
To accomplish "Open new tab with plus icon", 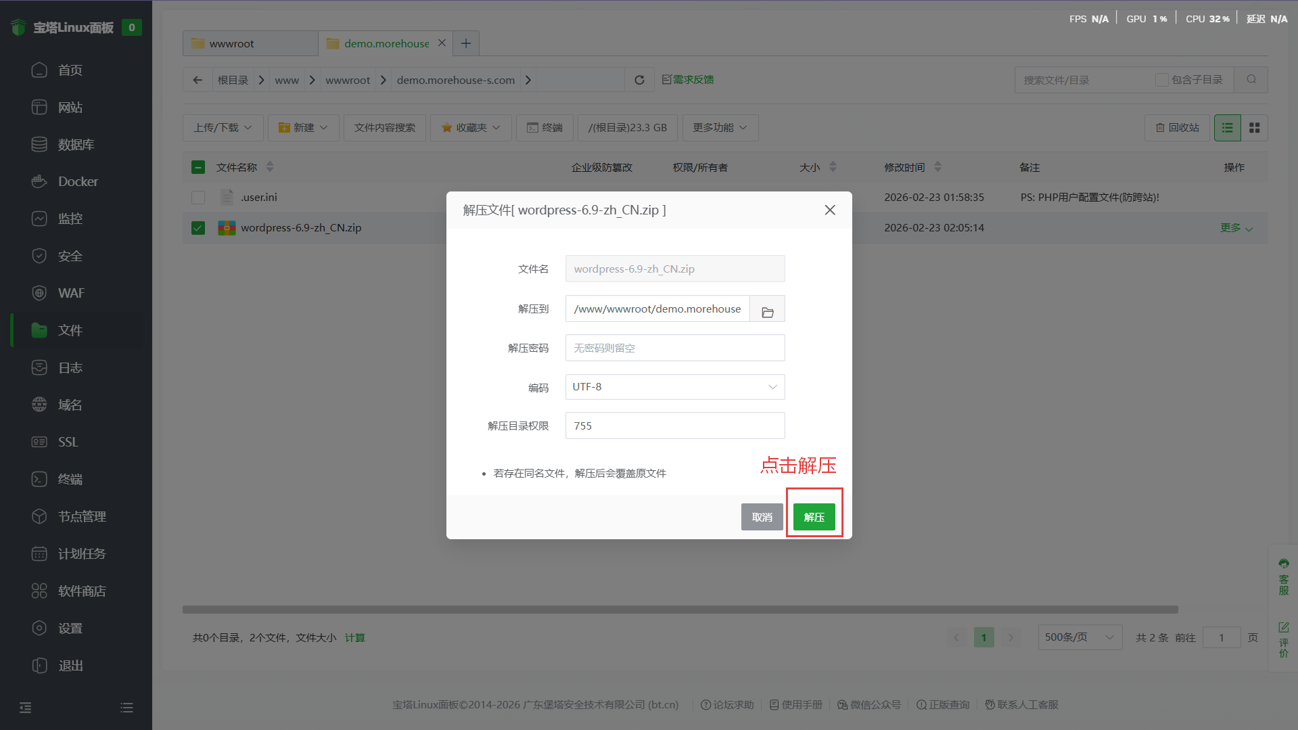I will coord(465,43).
